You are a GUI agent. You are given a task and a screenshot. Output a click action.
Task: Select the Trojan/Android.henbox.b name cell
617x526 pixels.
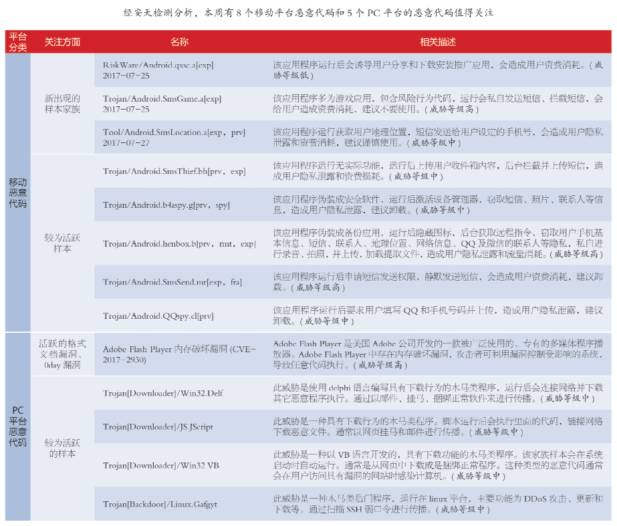pos(179,243)
